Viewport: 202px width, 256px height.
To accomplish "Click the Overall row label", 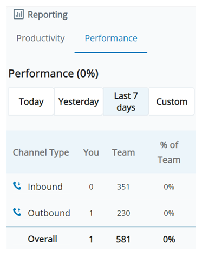I will click(x=42, y=239).
